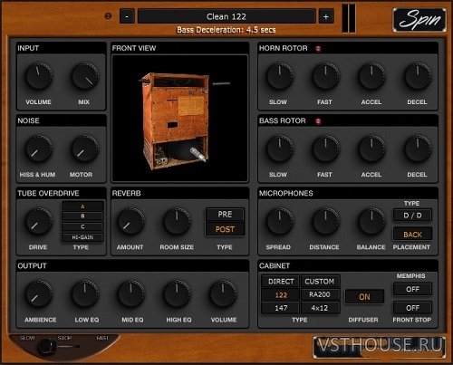Select the 147 cabinet type

281,308
